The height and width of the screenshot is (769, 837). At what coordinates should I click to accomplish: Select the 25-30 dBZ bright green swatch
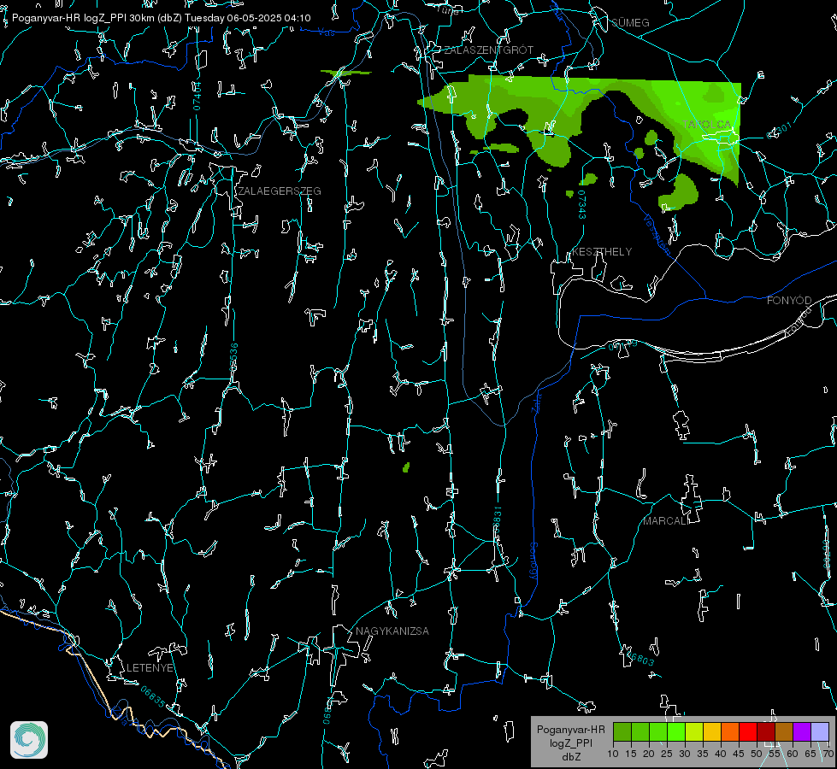[x=675, y=731]
